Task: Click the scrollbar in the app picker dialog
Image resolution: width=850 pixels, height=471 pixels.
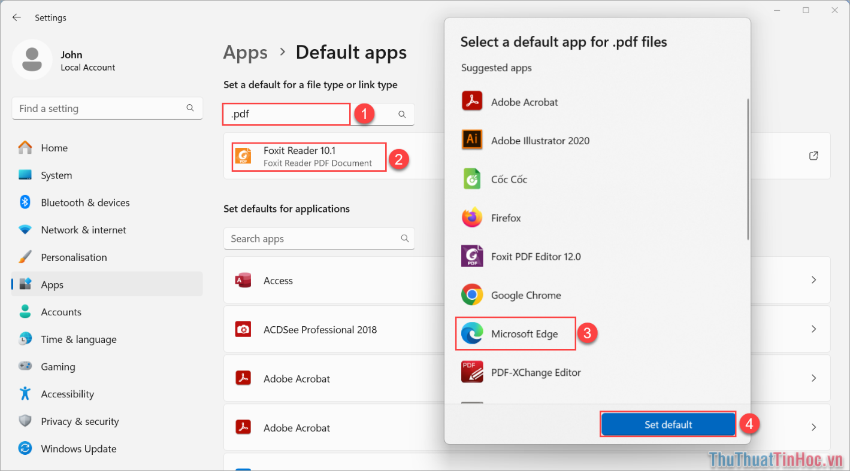Action: point(746,168)
